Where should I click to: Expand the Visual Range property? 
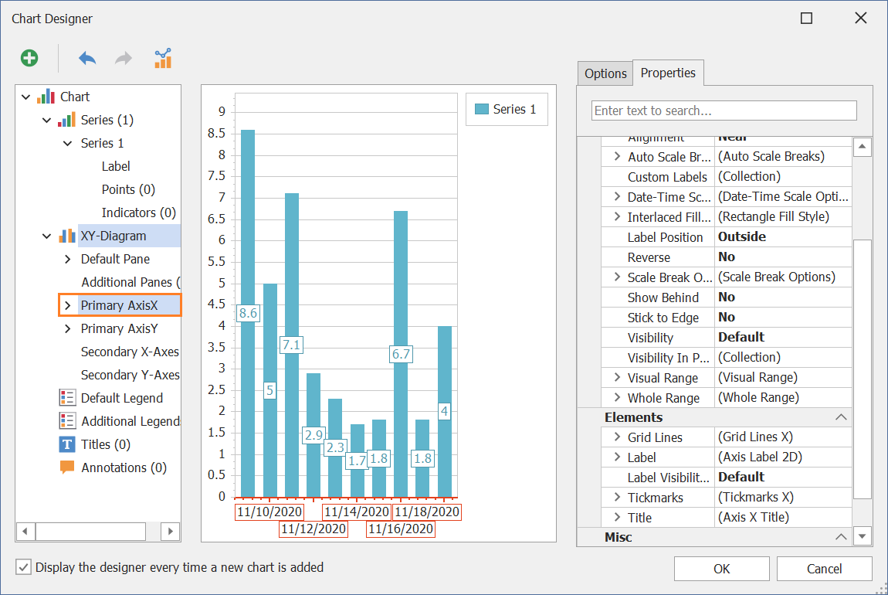(617, 377)
